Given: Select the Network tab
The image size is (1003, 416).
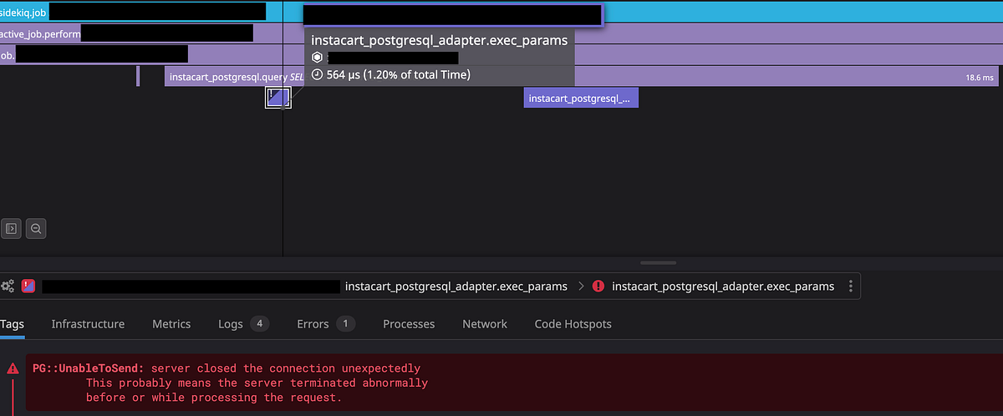Looking at the screenshot, I should 485,324.
